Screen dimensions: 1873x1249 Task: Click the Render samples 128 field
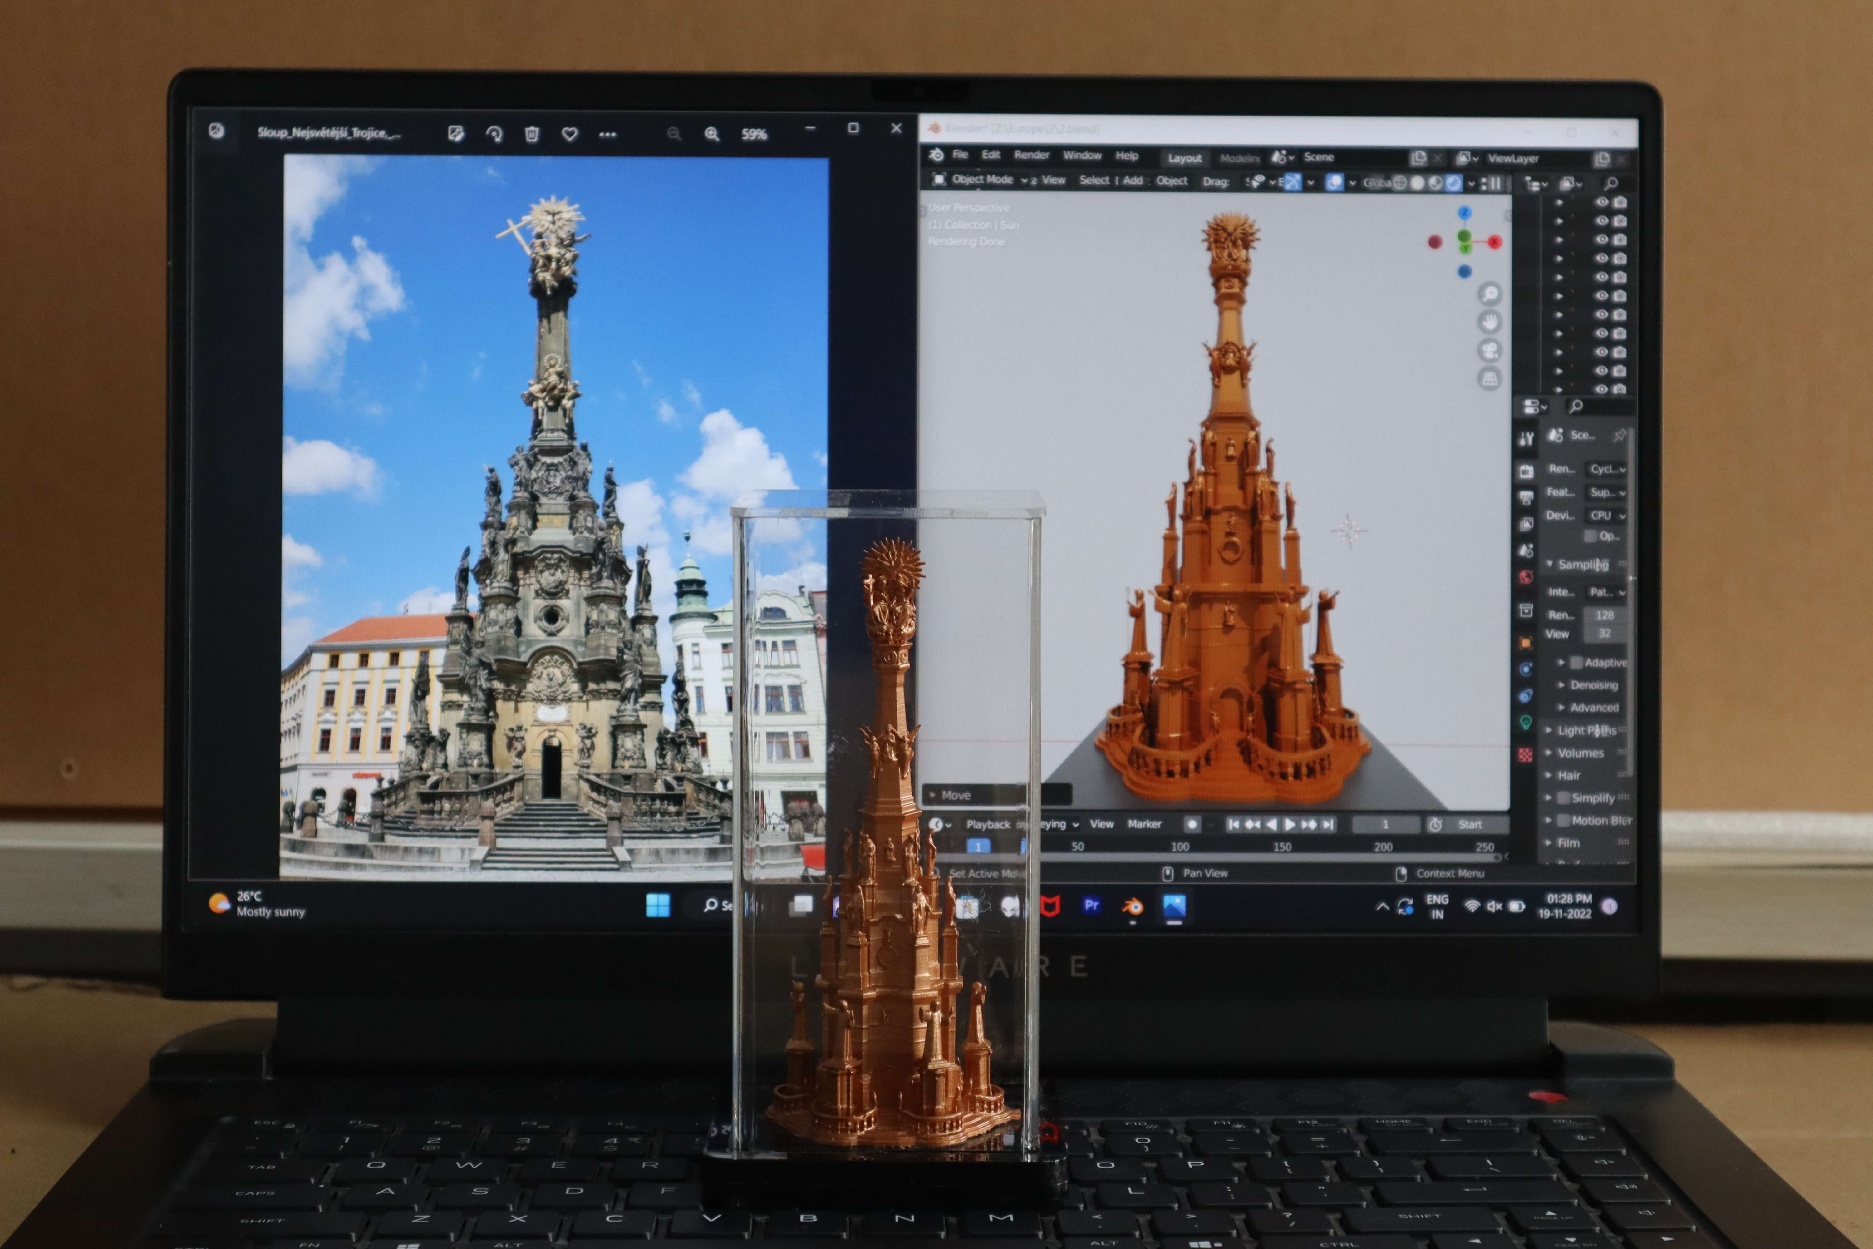[1605, 615]
